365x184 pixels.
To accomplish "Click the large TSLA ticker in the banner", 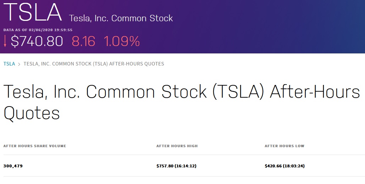I will click(x=33, y=13).
